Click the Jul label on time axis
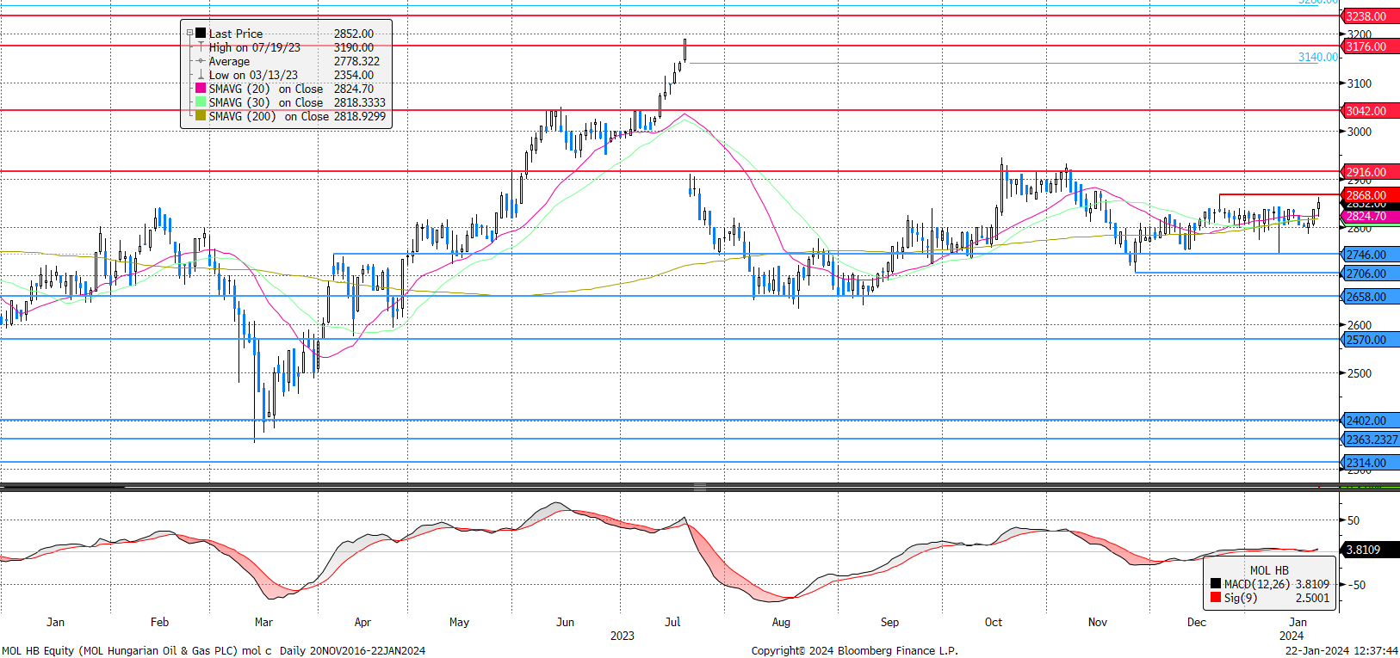The height and width of the screenshot is (658, 1400). 672,622
